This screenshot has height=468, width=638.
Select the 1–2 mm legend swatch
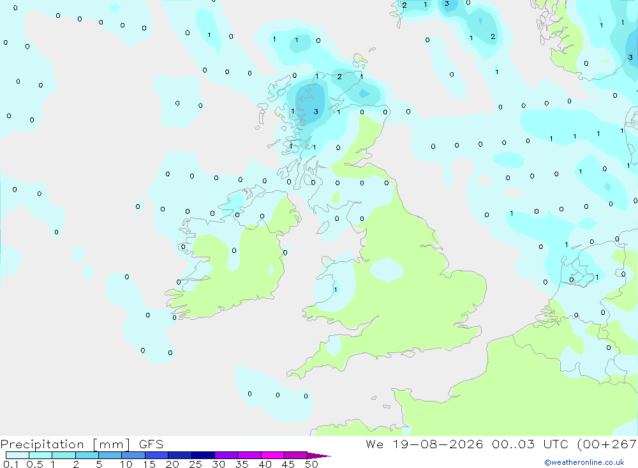(63, 455)
